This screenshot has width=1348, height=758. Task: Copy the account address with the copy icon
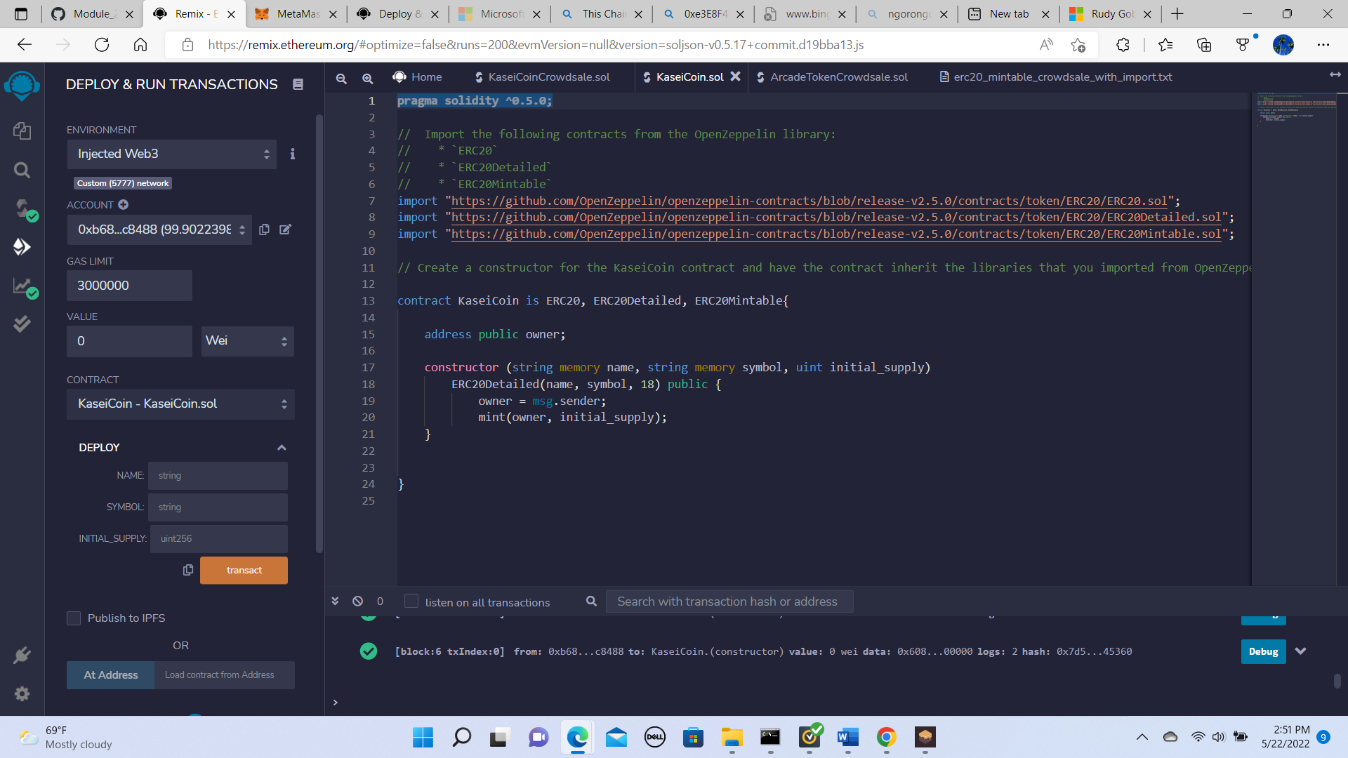click(265, 230)
